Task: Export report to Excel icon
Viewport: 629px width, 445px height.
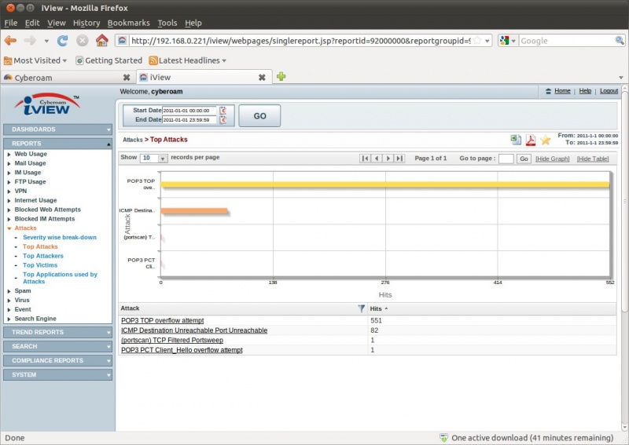Action: coord(516,140)
